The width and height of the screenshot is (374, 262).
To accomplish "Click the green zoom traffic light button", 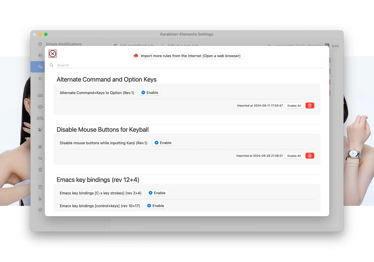I will click(x=46, y=34).
